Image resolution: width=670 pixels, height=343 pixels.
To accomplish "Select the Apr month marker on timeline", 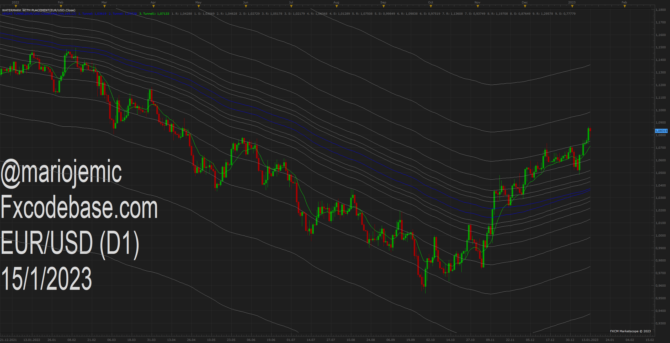I will coord(153,6).
